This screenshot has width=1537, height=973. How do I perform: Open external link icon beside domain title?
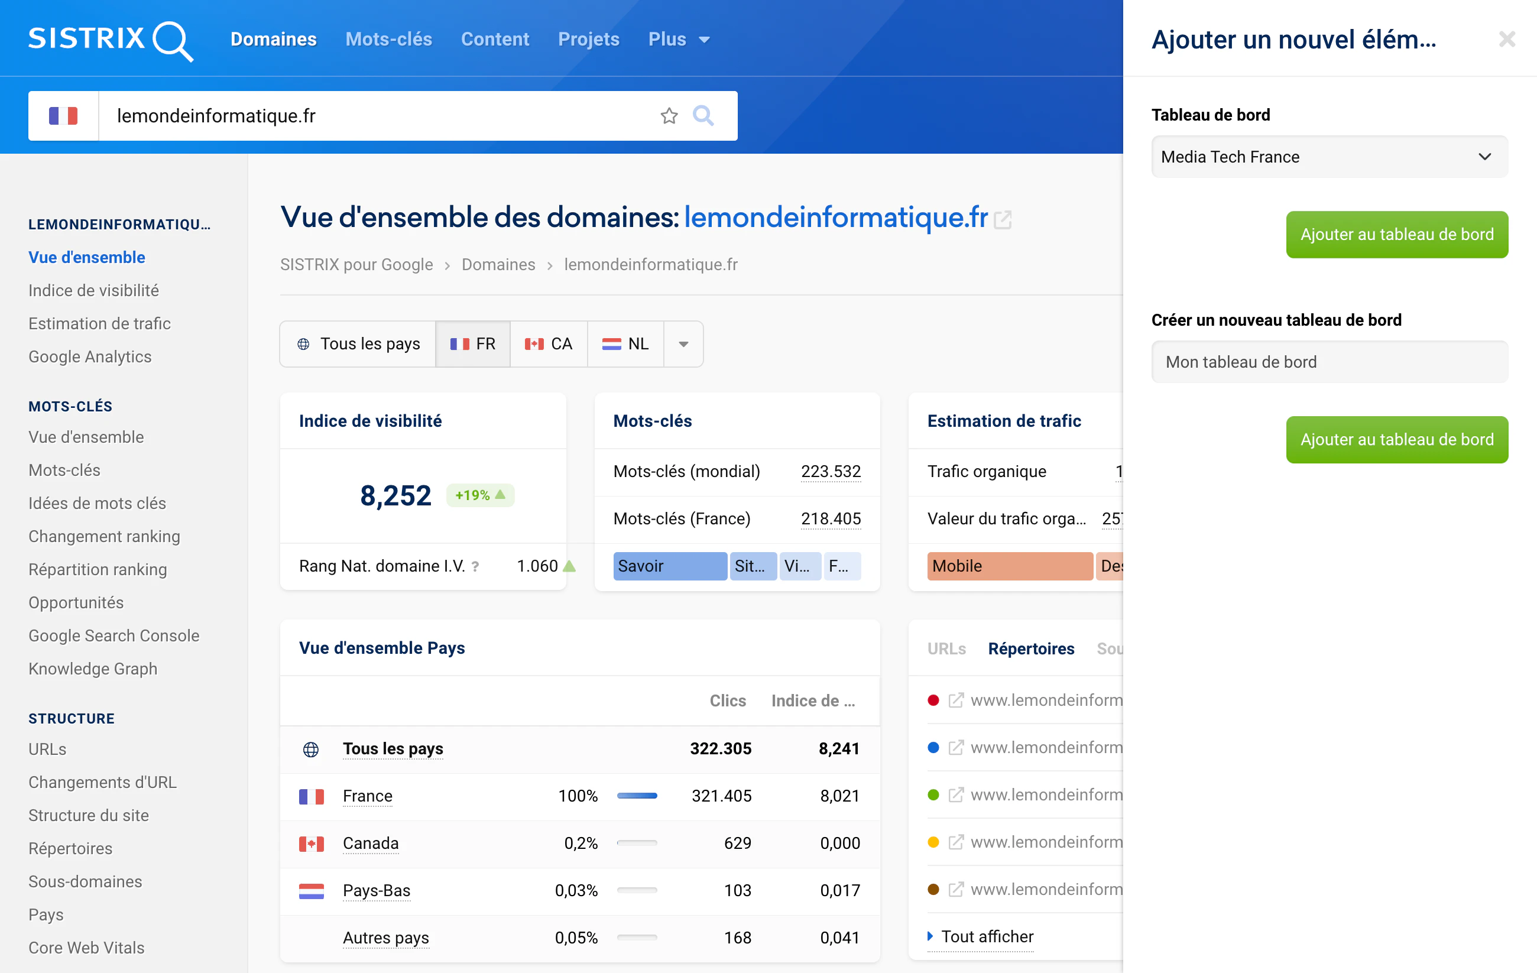(1003, 220)
